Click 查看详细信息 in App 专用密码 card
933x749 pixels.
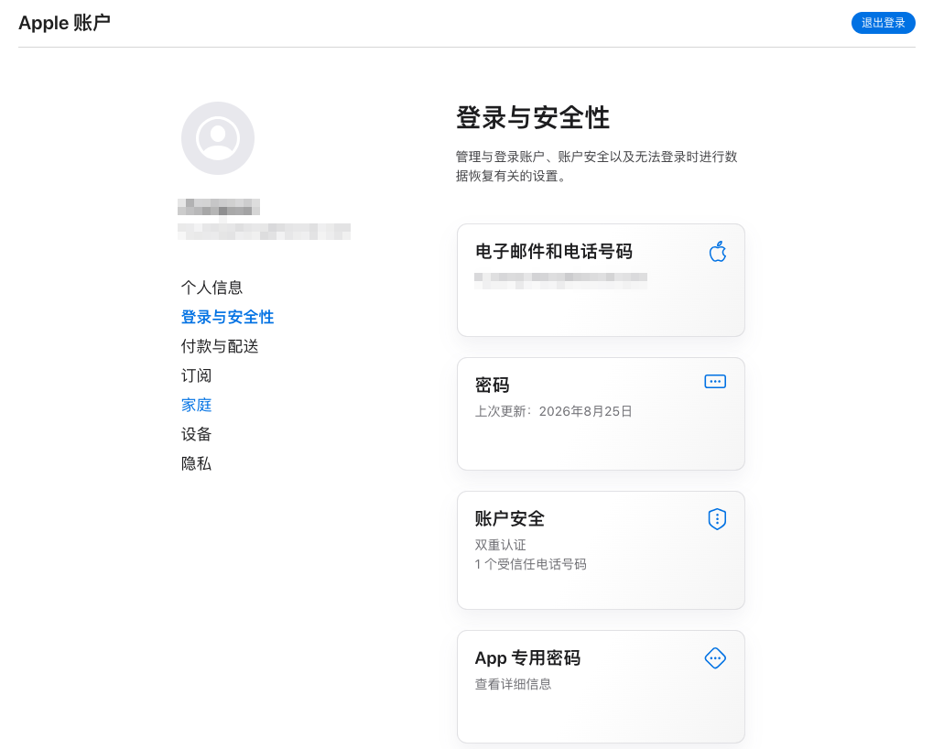point(513,684)
